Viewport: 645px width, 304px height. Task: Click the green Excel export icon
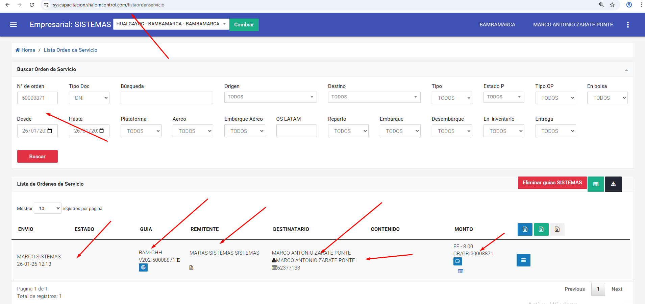[541, 229]
